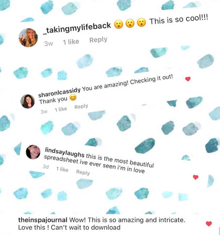Toggle heart on lindsaylaughs comment

click(196, 177)
